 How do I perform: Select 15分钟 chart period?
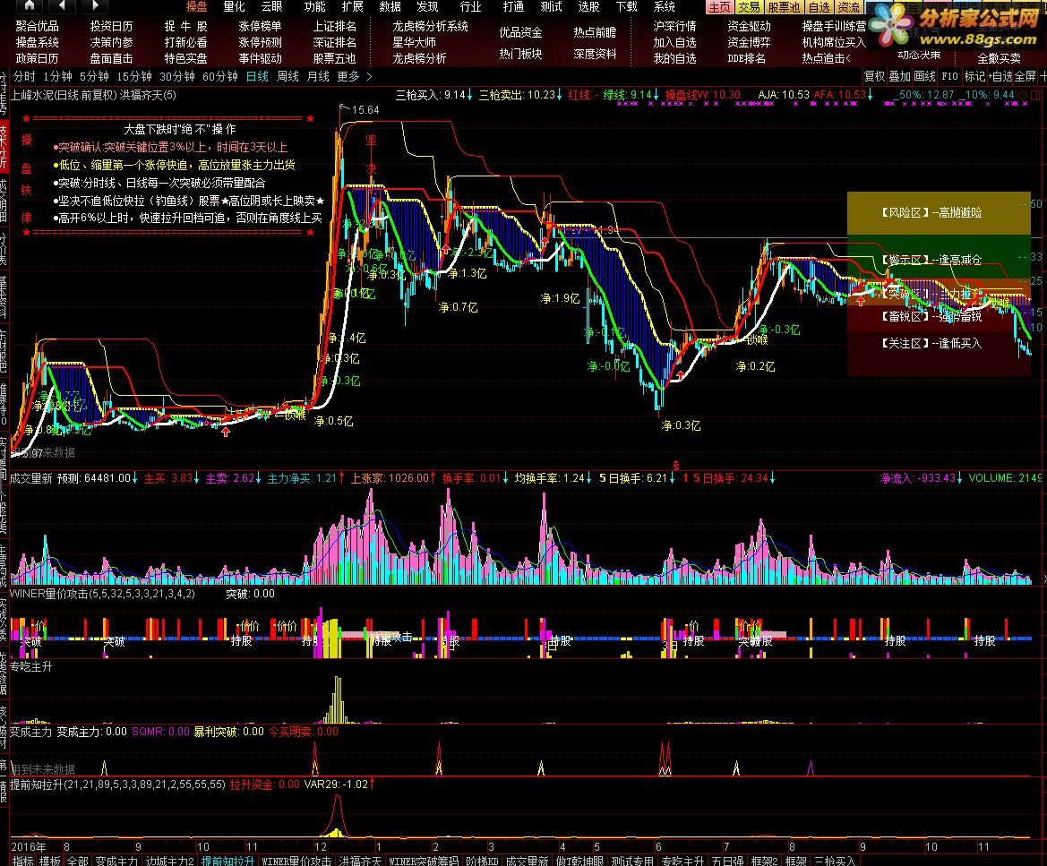134,77
